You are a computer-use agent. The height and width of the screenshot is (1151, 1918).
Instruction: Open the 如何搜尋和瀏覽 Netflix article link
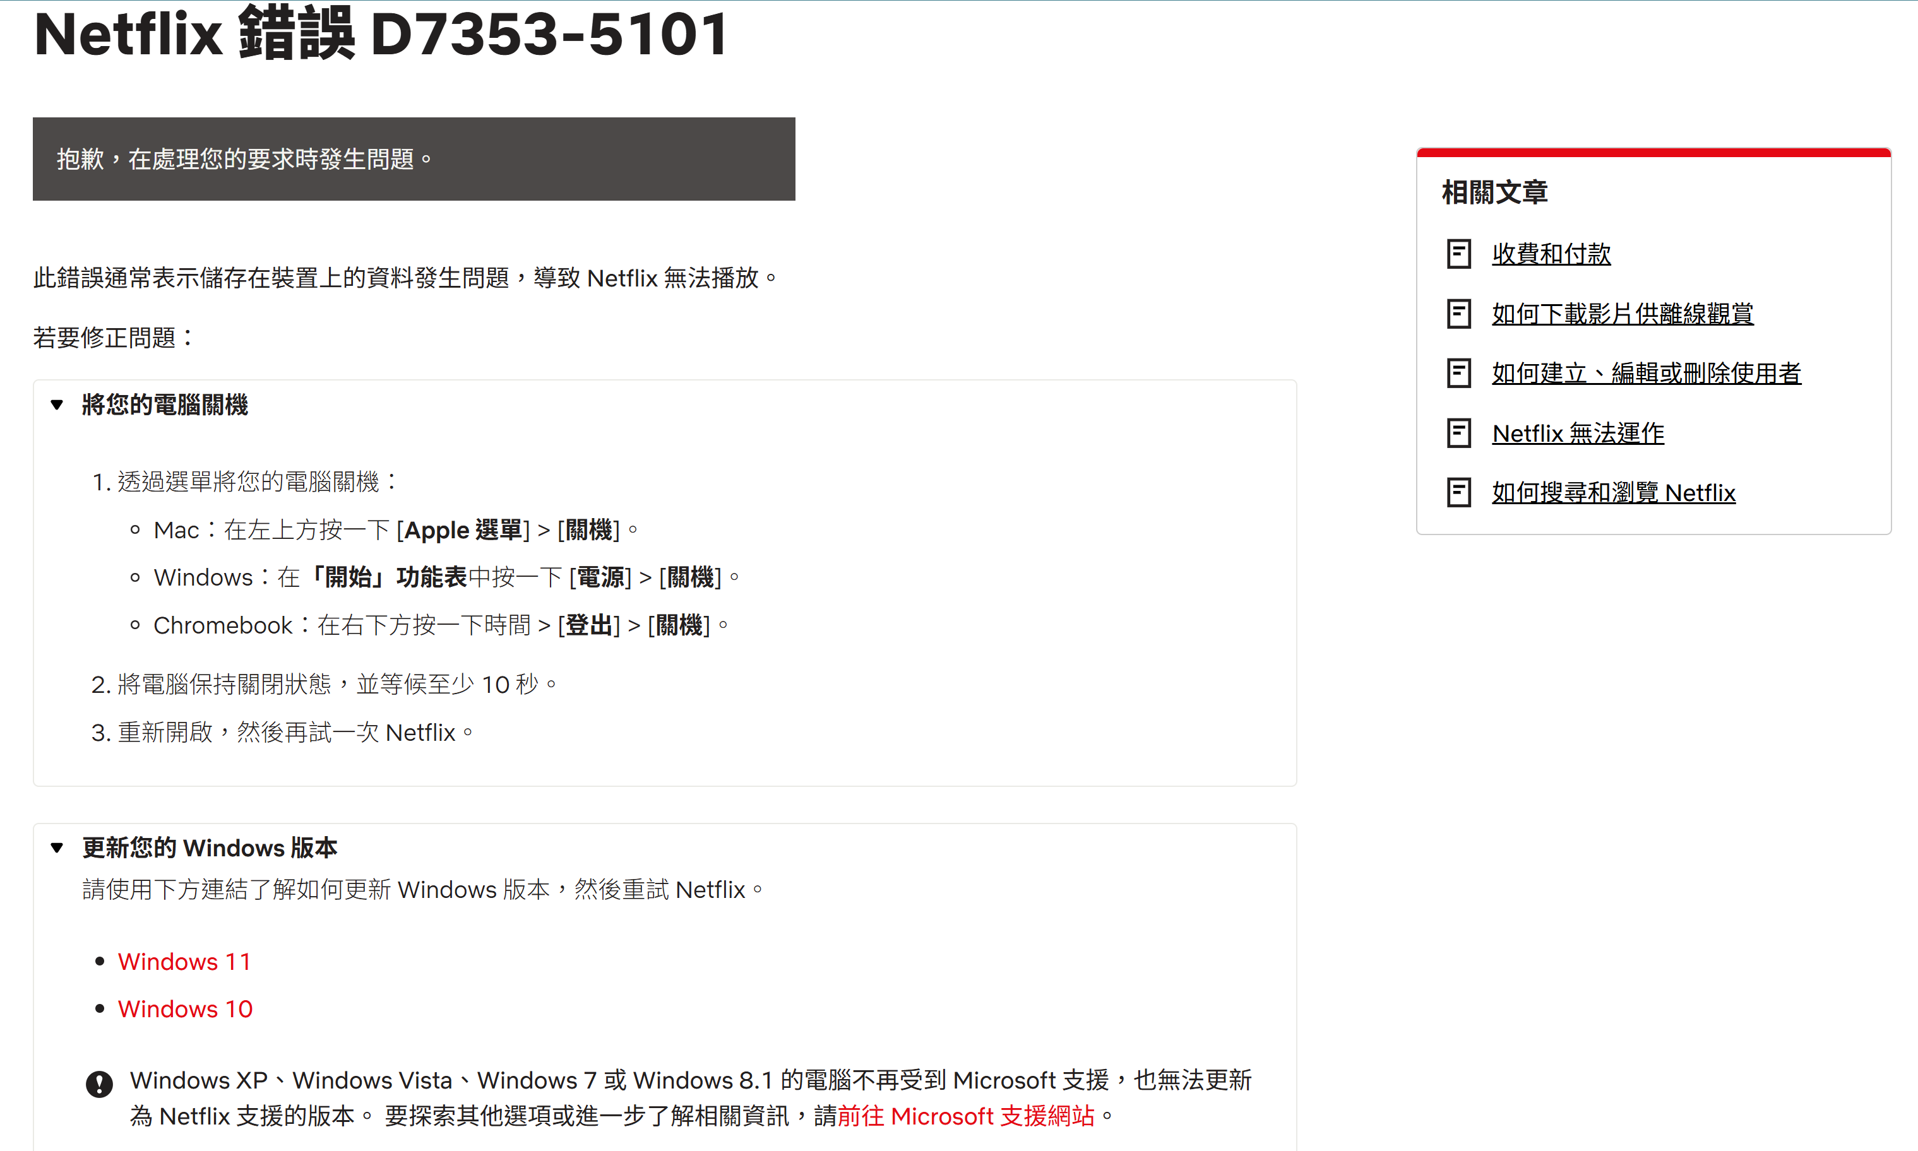pyautogui.click(x=1614, y=492)
